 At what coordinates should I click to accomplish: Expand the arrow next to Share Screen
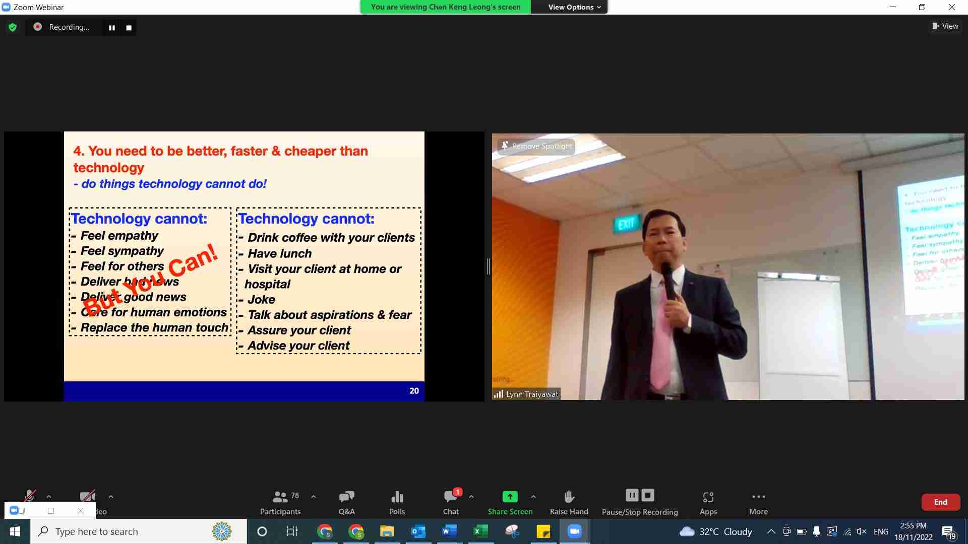(x=533, y=497)
